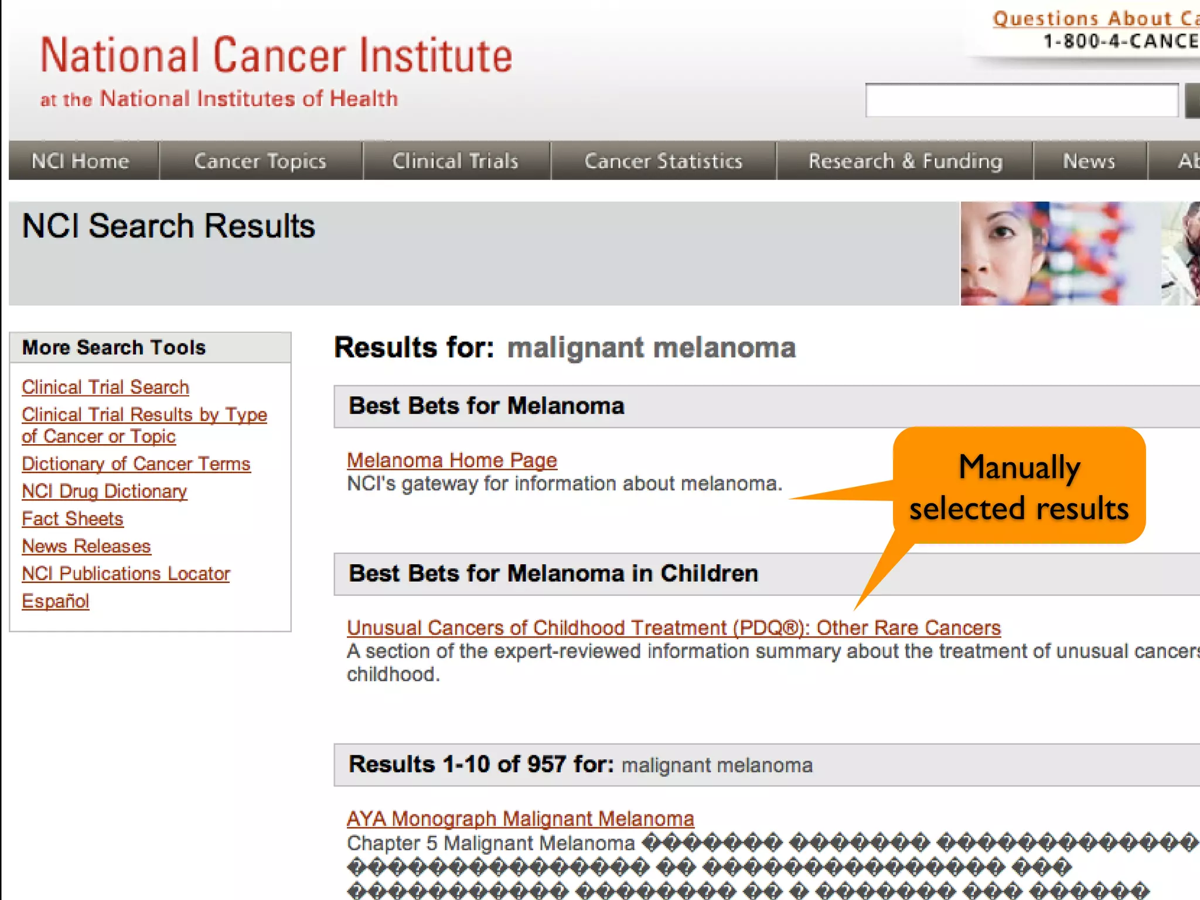The width and height of the screenshot is (1200, 900).
Task: Select Cancer Statistics navigation item
Action: (x=663, y=161)
